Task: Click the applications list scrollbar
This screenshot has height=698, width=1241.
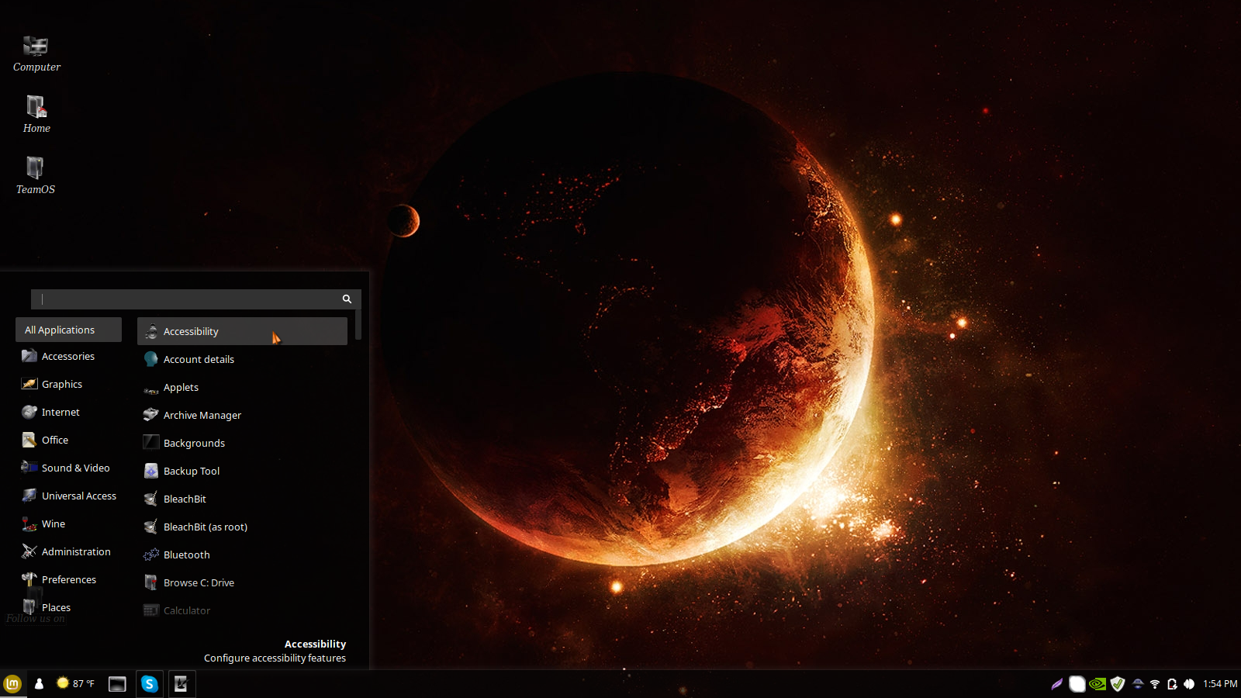Action: point(358,325)
